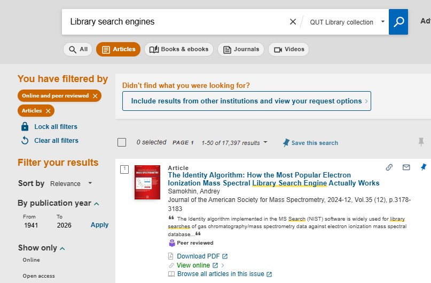Select the Articles tab

click(118, 50)
